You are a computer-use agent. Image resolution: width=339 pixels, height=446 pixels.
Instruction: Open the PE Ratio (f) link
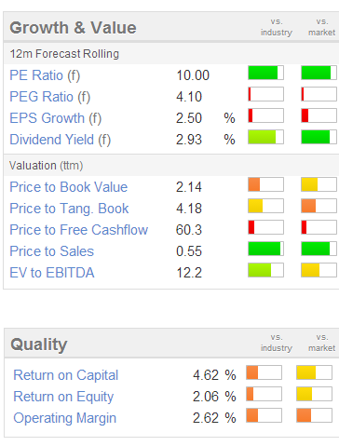[45, 75]
